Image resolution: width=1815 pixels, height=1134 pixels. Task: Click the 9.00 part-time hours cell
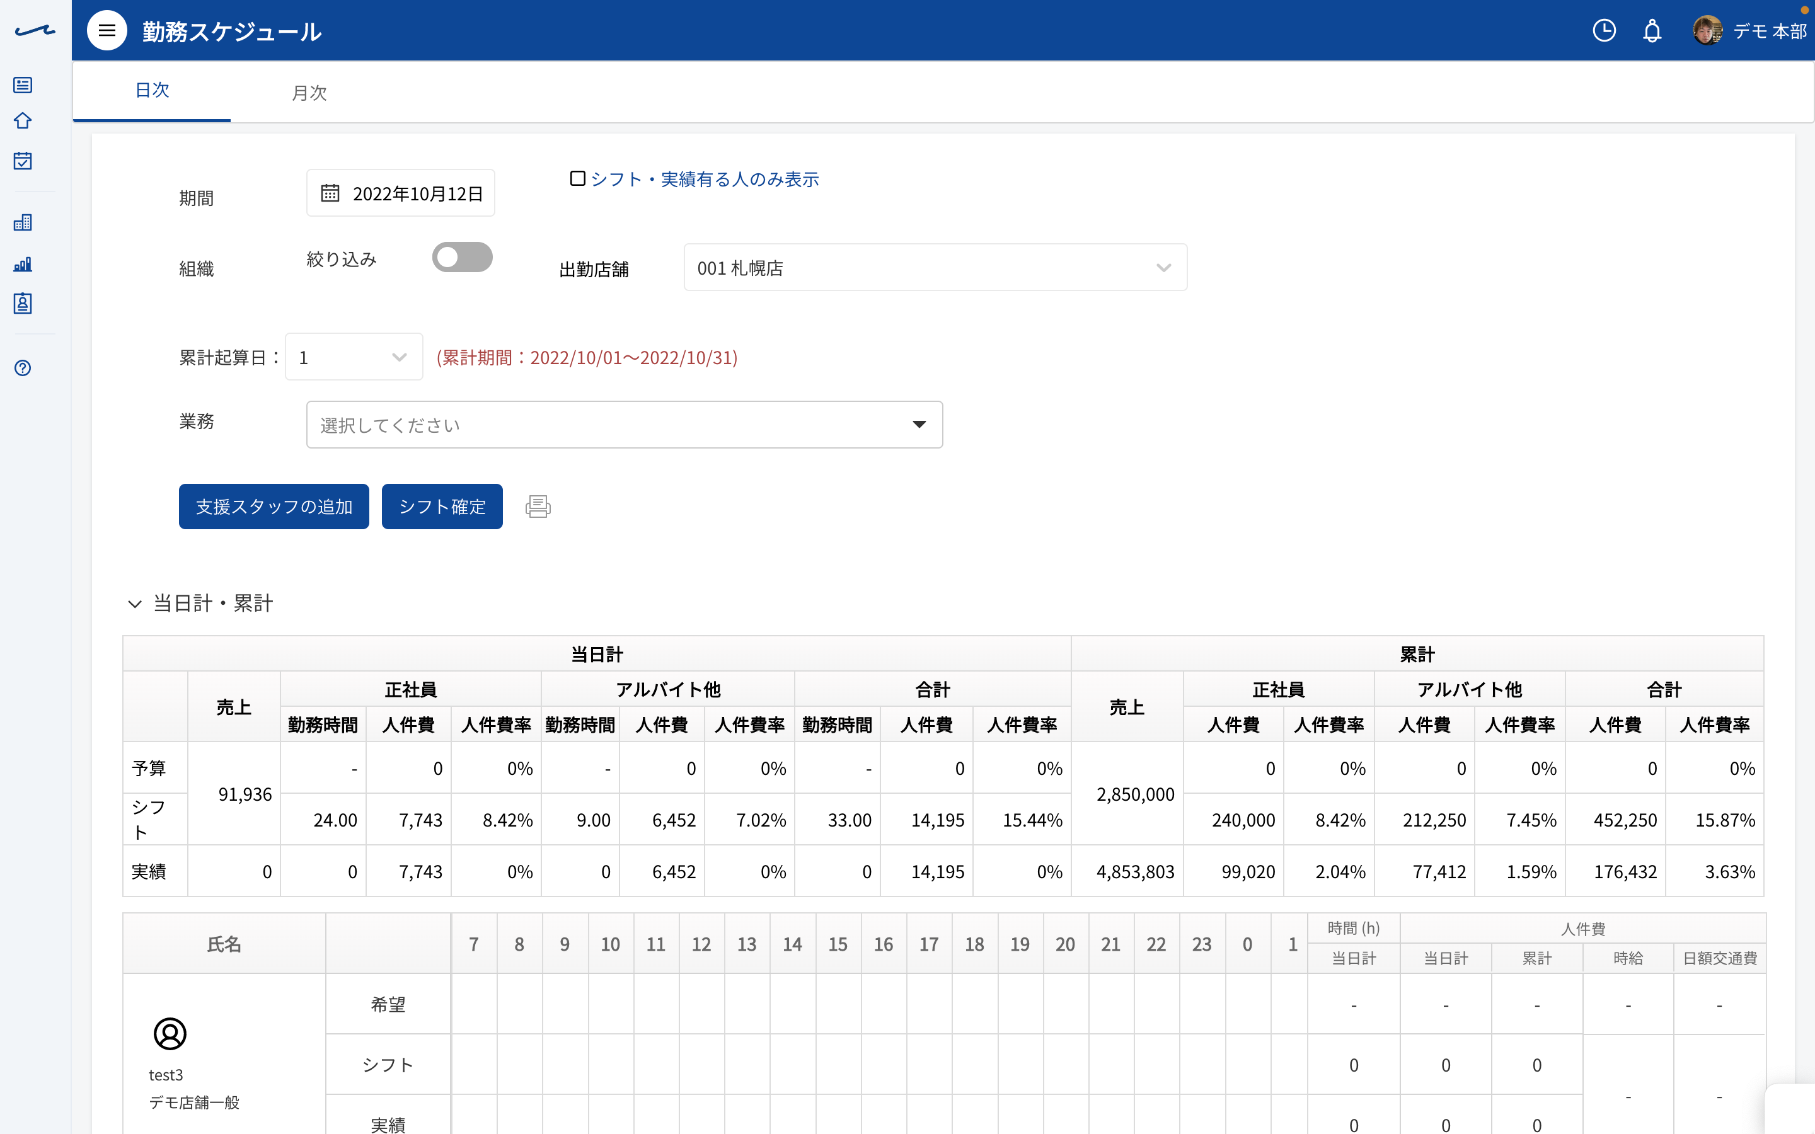[580, 820]
